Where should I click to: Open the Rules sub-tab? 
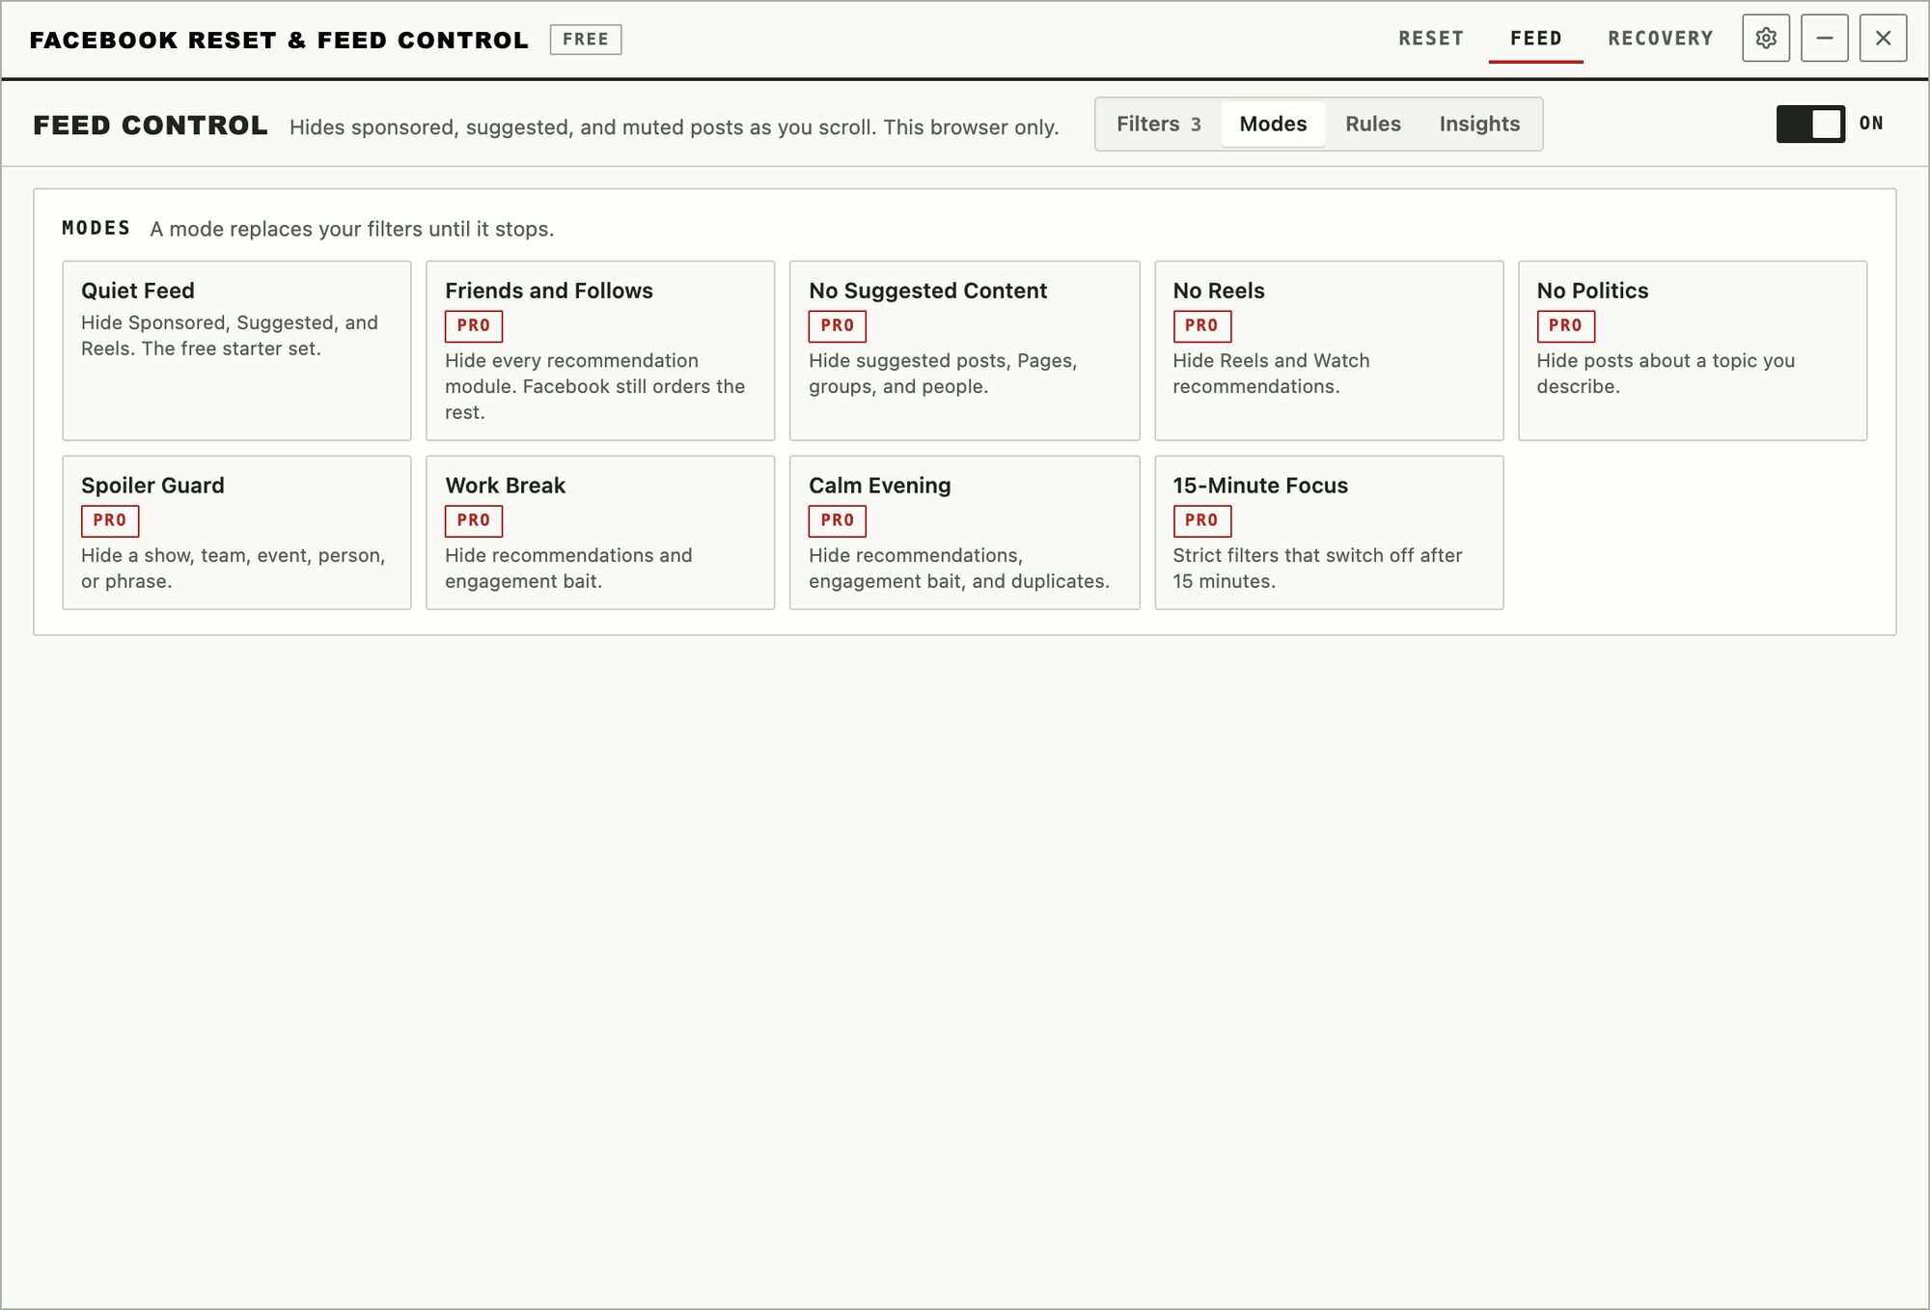[1373, 124]
